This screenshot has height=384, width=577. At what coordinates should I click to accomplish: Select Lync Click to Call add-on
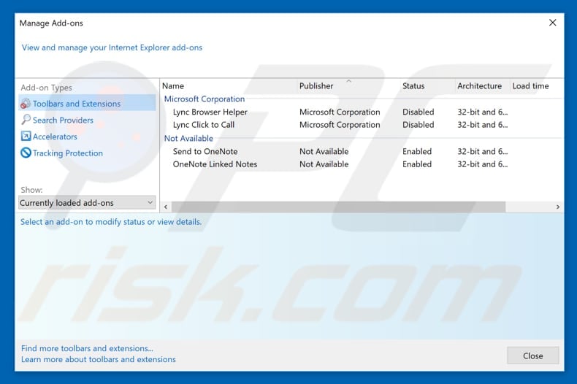click(x=204, y=125)
